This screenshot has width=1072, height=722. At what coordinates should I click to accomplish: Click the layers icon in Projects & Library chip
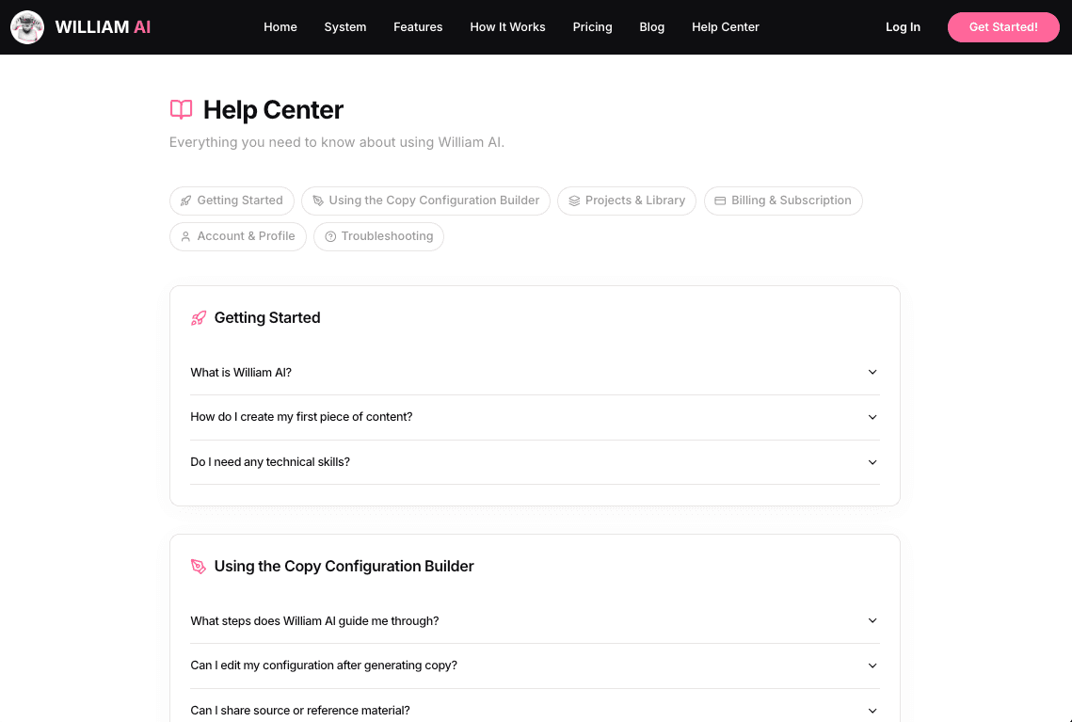coord(574,201)
